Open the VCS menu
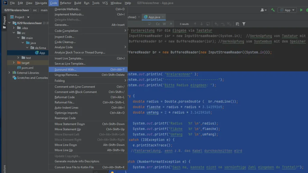308x173 pixels. click(x=105, y=3)
